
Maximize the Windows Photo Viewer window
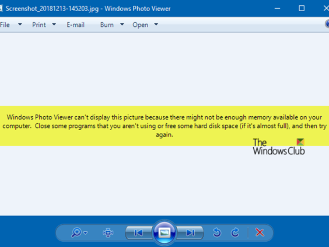coord(302,8)
